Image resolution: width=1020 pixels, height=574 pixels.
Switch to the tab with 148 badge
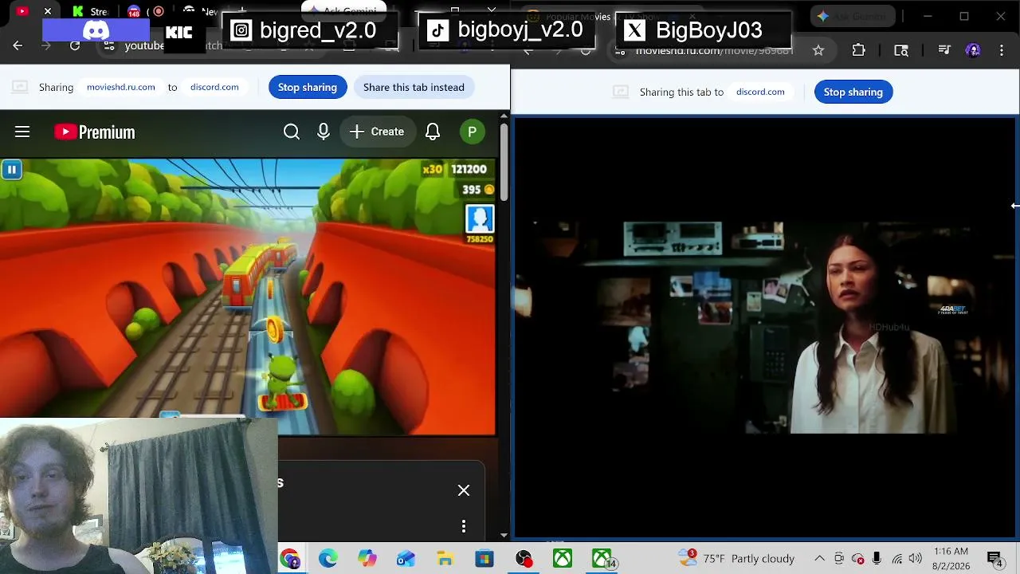(134, 11)
